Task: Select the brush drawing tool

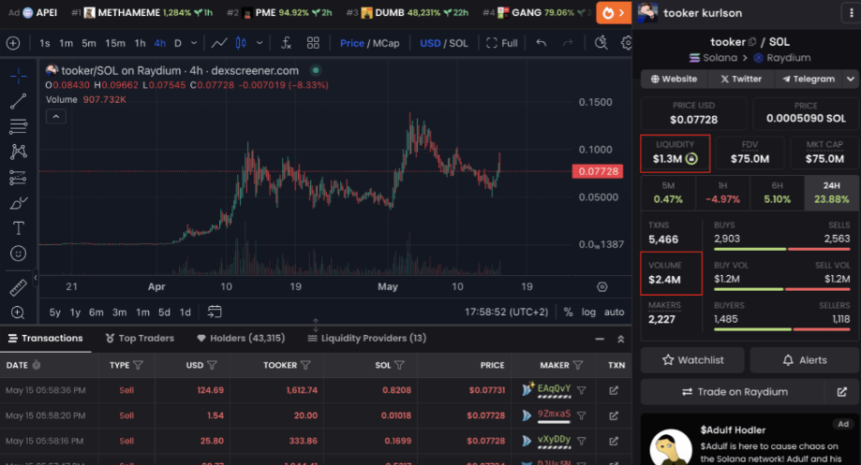Action: 18,203
